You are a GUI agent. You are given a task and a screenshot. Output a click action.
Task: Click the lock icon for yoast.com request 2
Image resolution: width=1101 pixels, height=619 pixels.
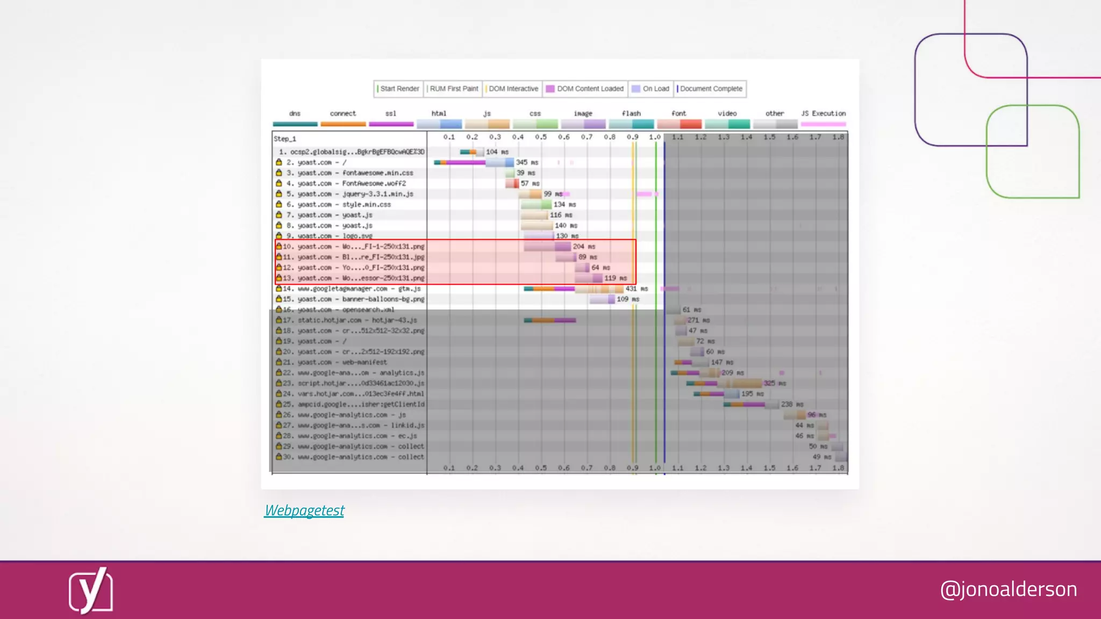(279, 162)
